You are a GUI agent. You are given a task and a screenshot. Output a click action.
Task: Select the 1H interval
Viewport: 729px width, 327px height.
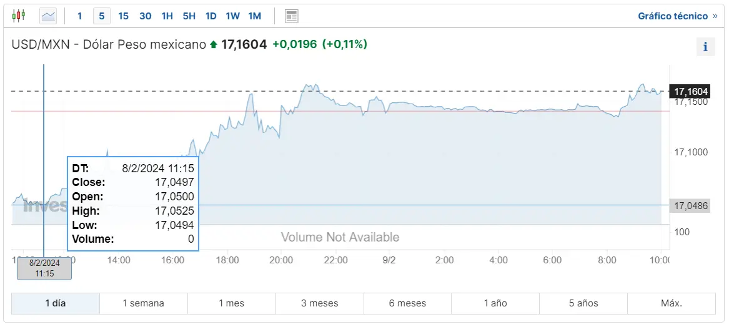(x=167, y=16)
